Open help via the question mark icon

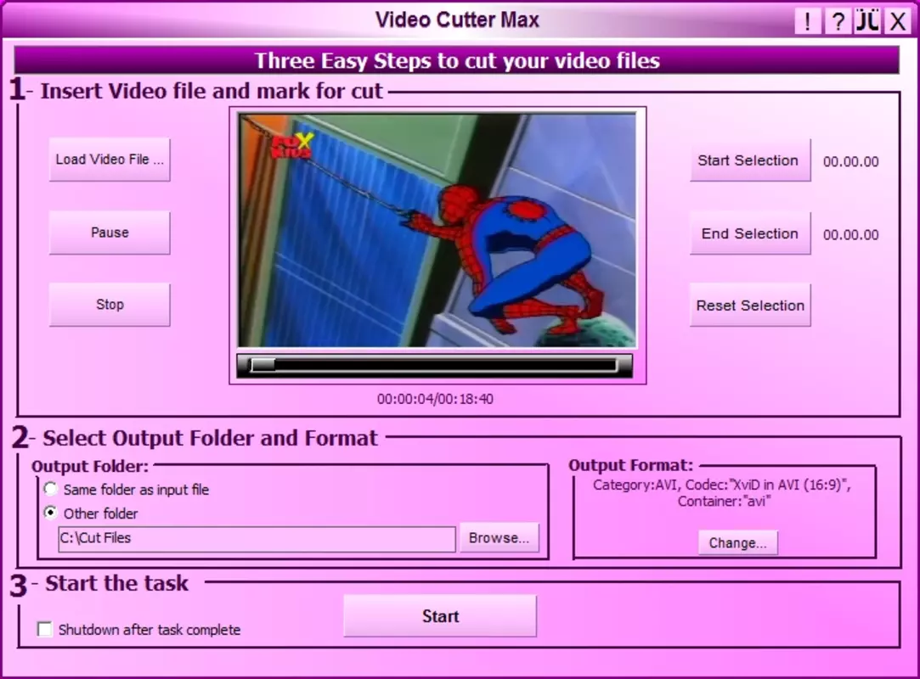(x=838, y=22)
